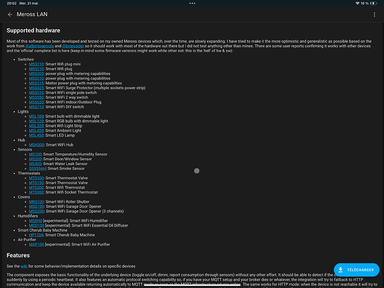Open the GS559AH smoke sensor link
384x288 pixels.
tap(37, 169)
